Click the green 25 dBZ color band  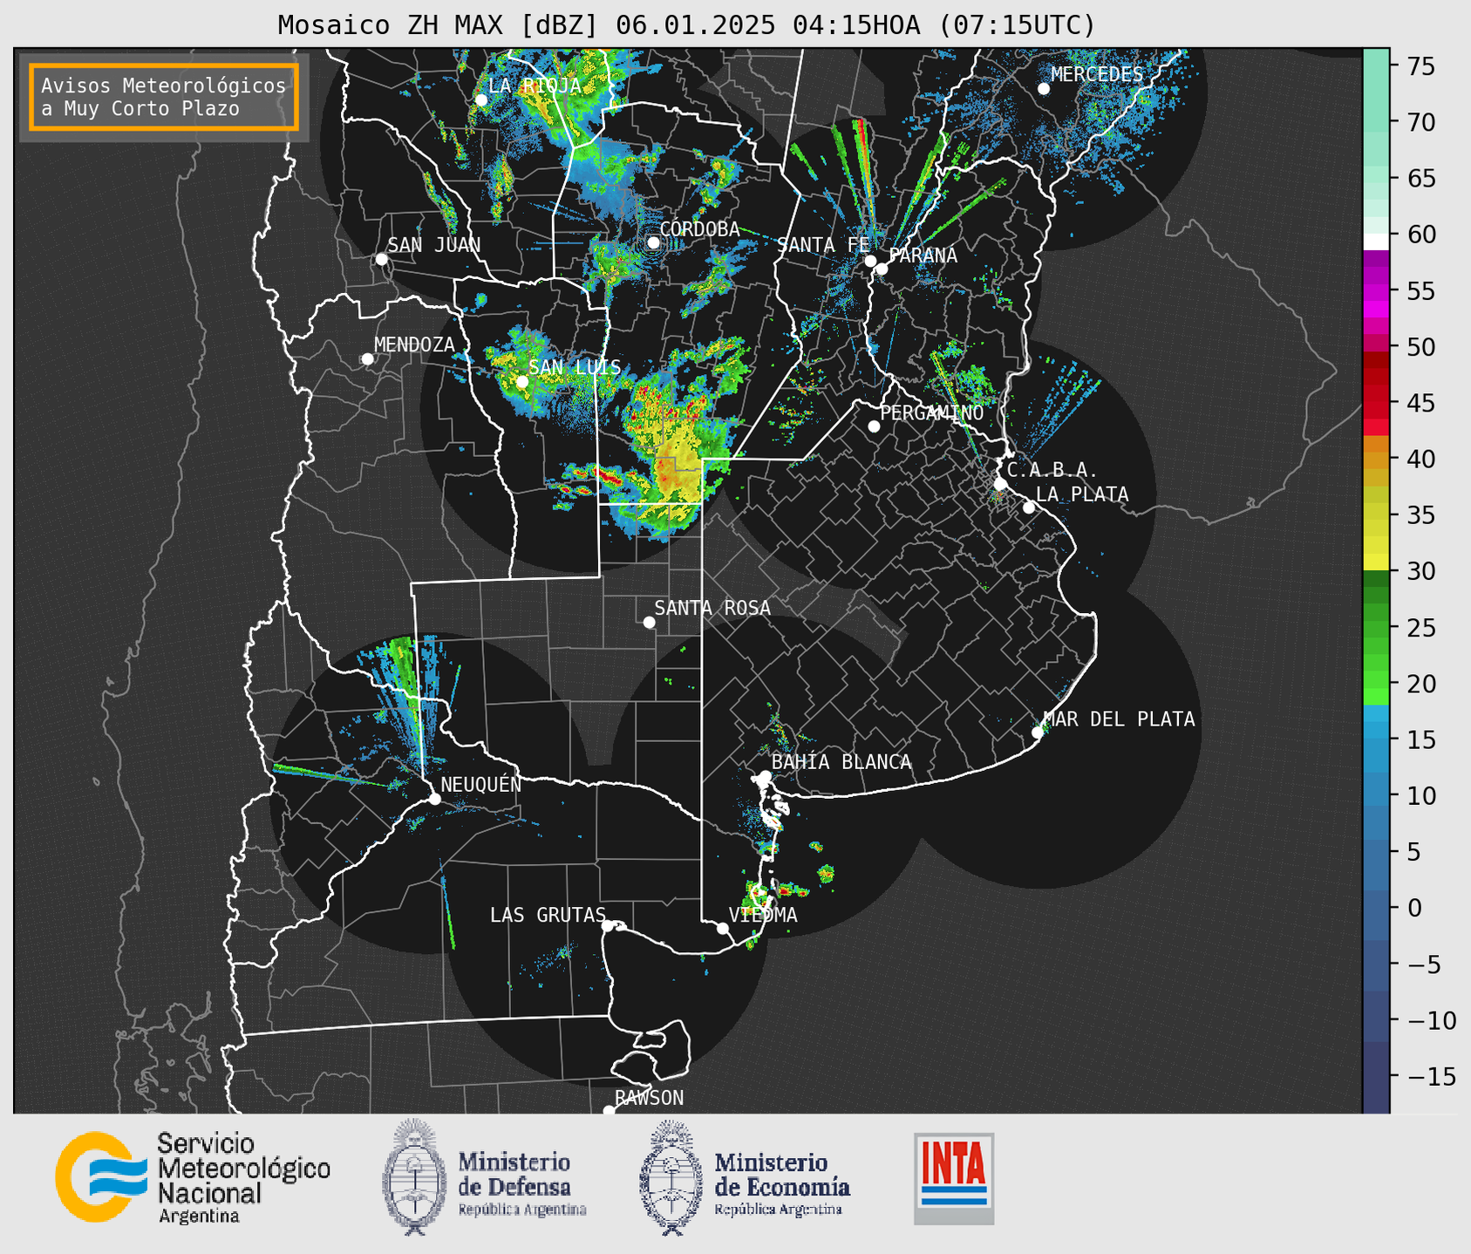click(1376, 628)
